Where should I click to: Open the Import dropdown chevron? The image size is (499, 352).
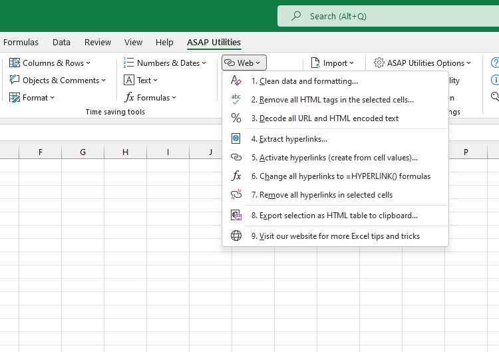[x=352, y=63]
